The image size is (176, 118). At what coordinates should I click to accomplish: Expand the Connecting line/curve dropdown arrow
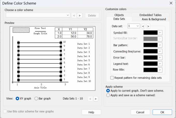pos(160,51)
